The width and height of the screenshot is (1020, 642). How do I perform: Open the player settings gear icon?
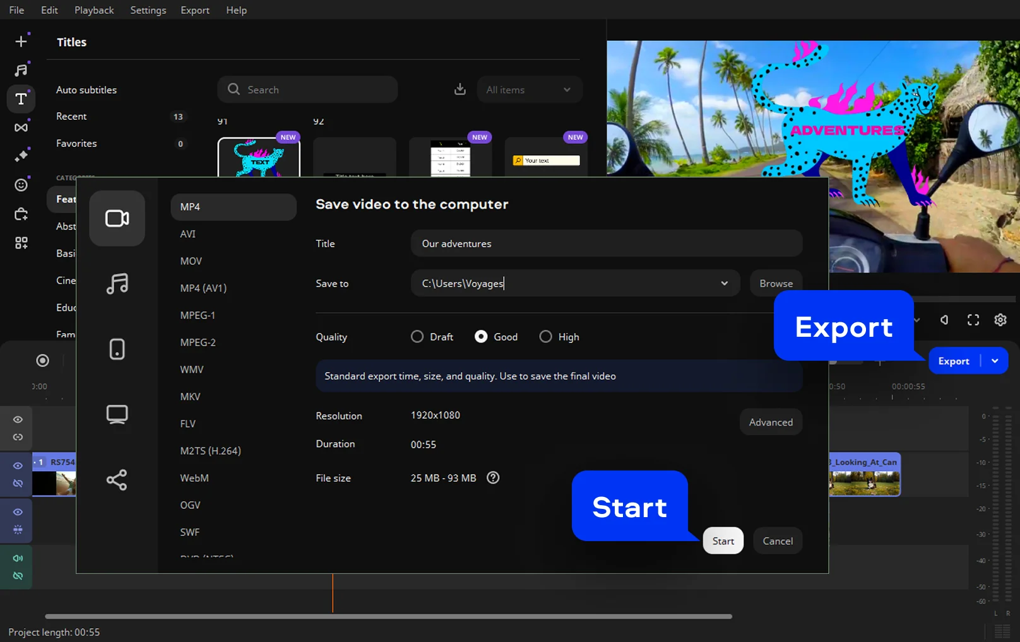pos(1000,320)
